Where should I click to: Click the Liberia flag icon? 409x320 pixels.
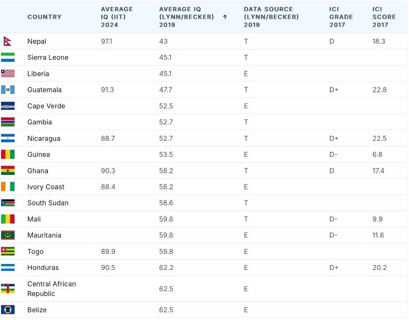click(x=8, y=74)
